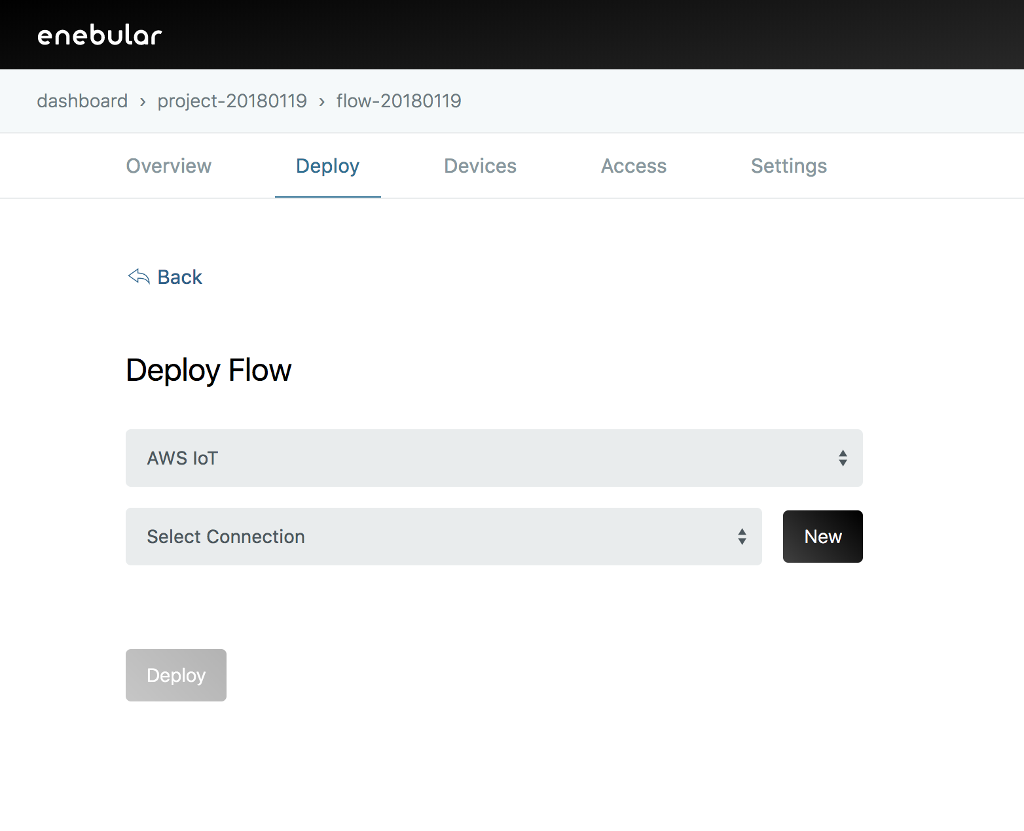1024x831 pixels.
Task: Go to the Access tab
Action: 633,166
